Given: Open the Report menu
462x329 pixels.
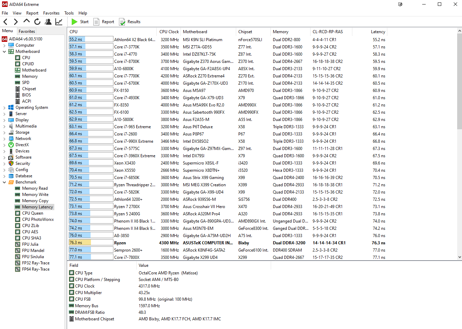Looking at the screenshot, I should [x=32, y=13].
